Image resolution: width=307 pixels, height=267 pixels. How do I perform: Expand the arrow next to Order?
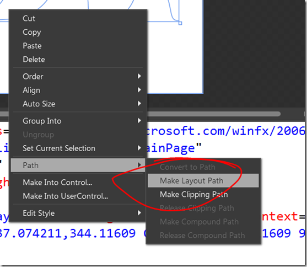click(139, 76)
